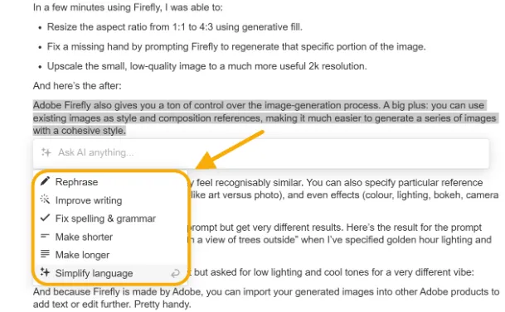Click the short-lines icon beside Make shorter

[45, 236]
